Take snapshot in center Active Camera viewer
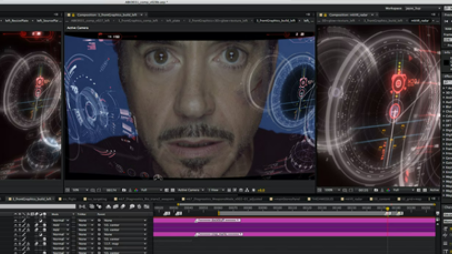 pos(124,190)
